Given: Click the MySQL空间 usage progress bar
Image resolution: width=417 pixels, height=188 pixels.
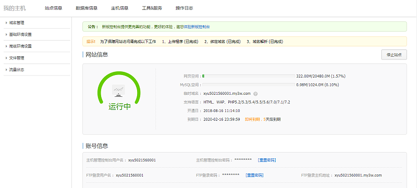Looking at the screenshot, I should click(x=249, y=85).
